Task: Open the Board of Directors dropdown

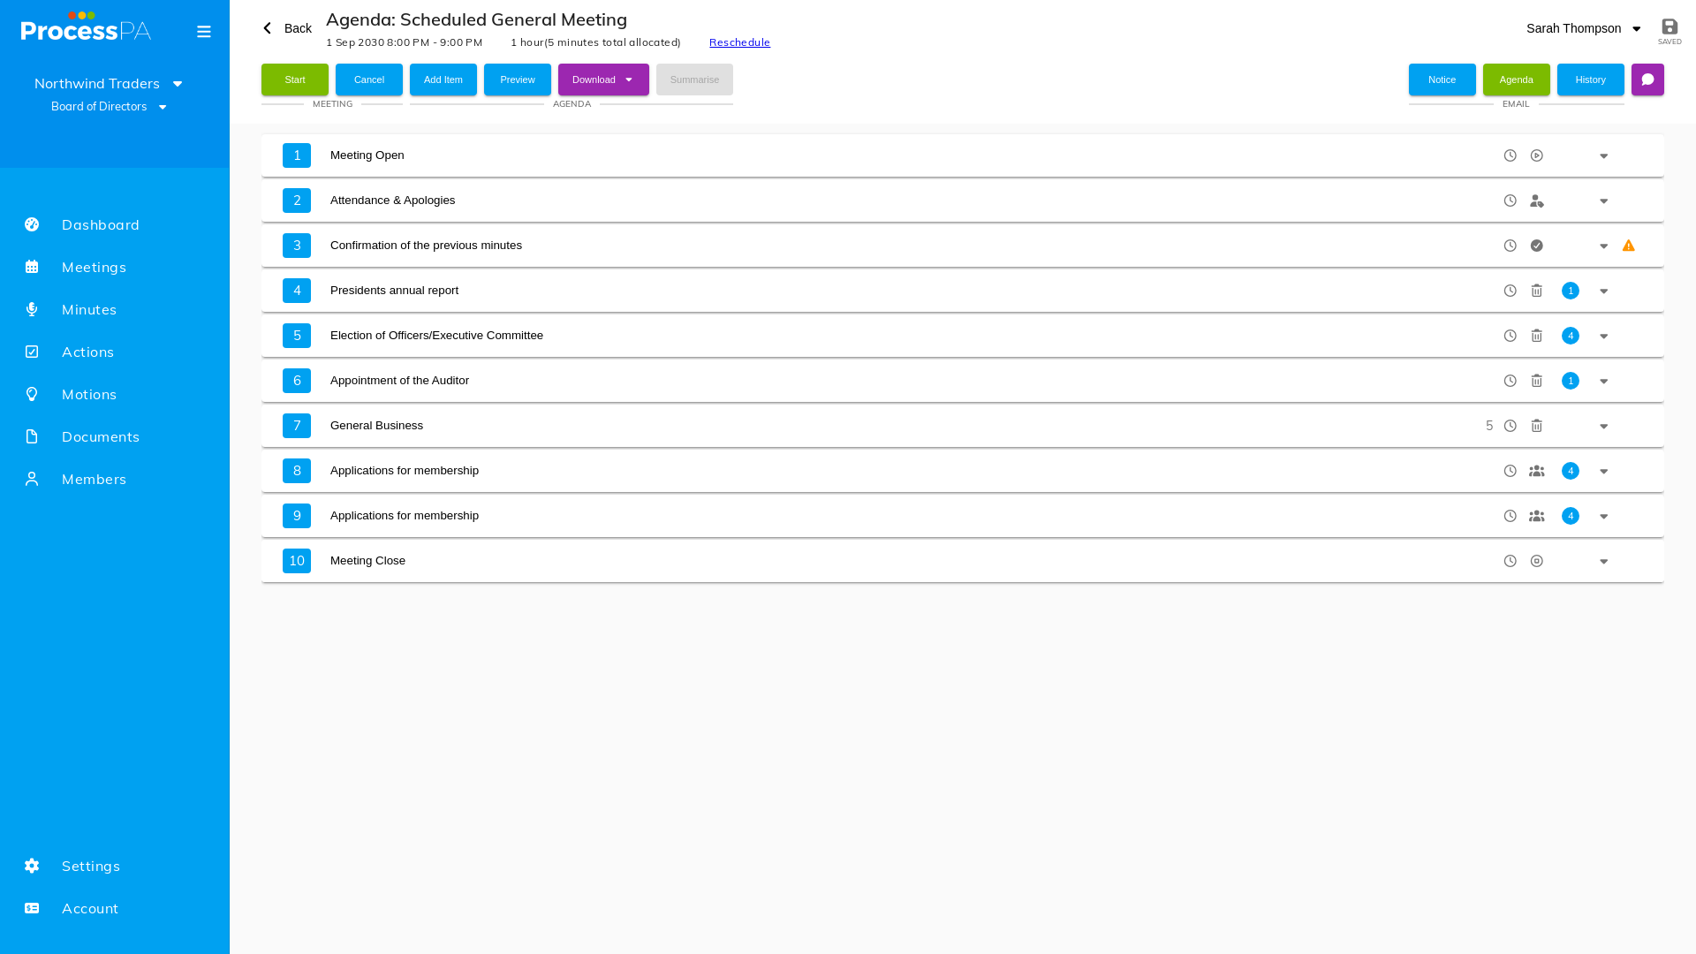Action: click(109, 106)
